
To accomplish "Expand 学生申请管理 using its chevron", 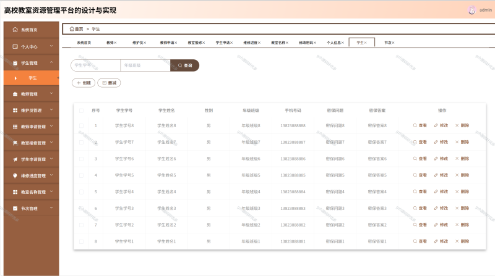I will 51,159.
